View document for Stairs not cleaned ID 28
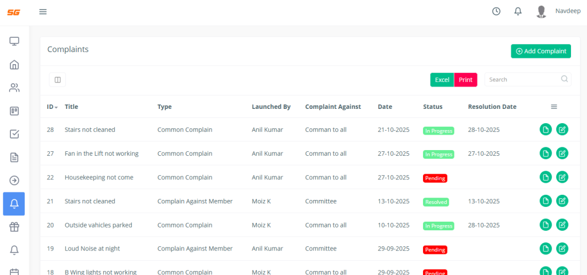The image size is (587, 275). coord(546,130)
